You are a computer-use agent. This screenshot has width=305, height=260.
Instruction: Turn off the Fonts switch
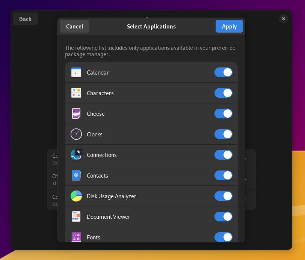223,237
